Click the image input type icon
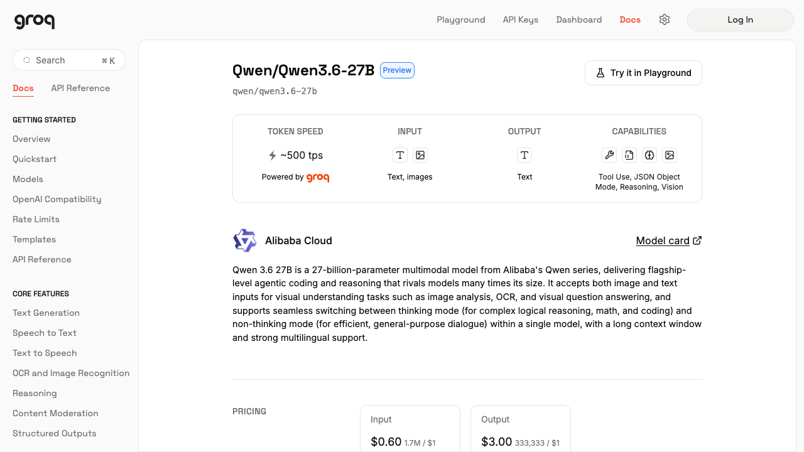Image resolution: width=804 pixels, height=452 pixels. [420, 155]
